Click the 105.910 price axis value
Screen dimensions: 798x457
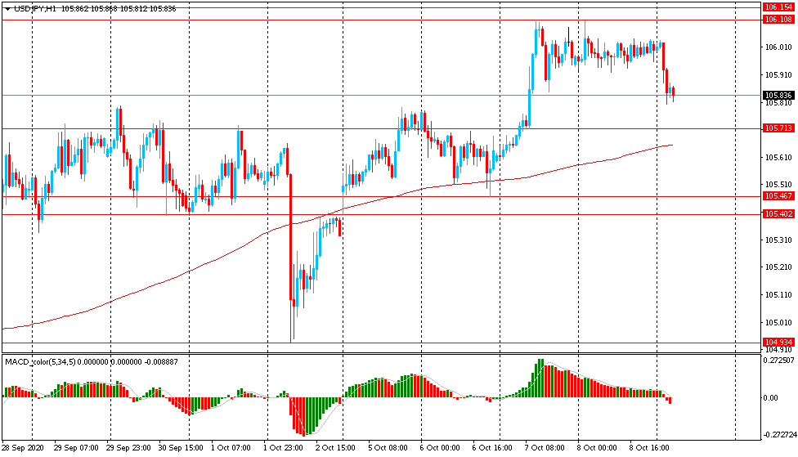(x=778, y=75)
